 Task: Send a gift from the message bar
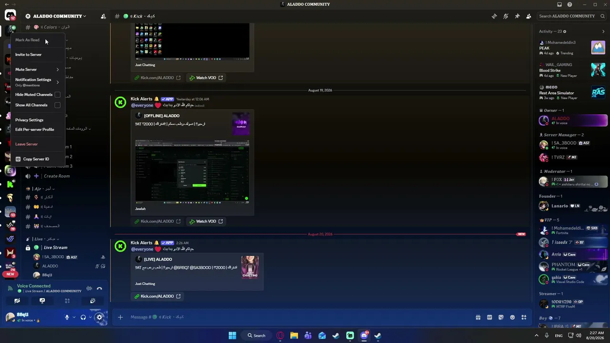click(x=478, y=317)
